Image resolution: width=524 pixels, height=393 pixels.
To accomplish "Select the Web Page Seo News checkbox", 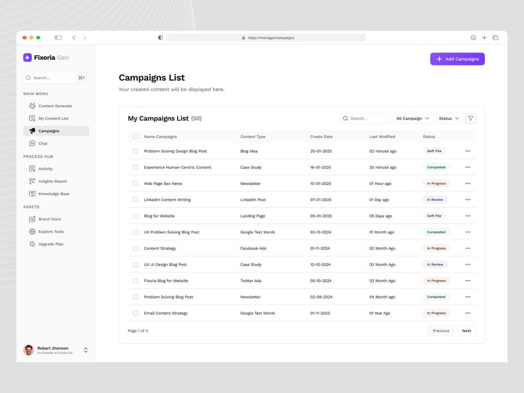I will tap(136, 183).
